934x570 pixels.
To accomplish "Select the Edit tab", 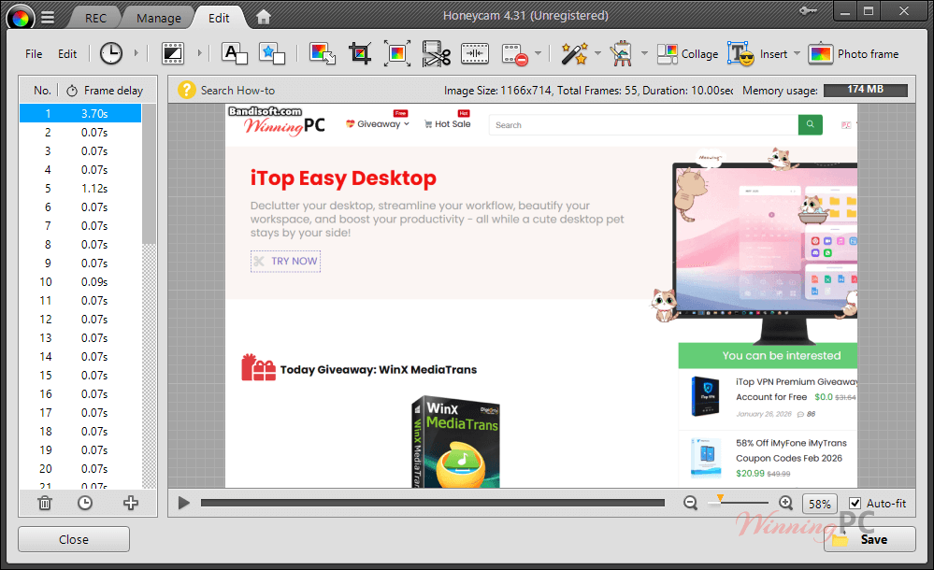I will coord(219,18).
